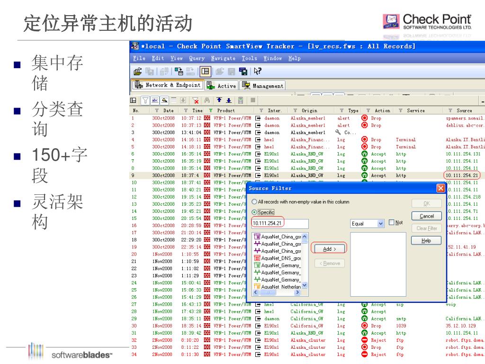Image resolution: width=485 pixels, height=364 pixels.
Task: Open the Equal operator dropdown
Action: click(x=381, y=224)
